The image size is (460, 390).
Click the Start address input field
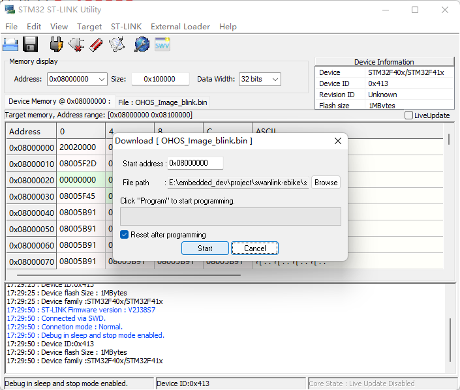point(195,163)
